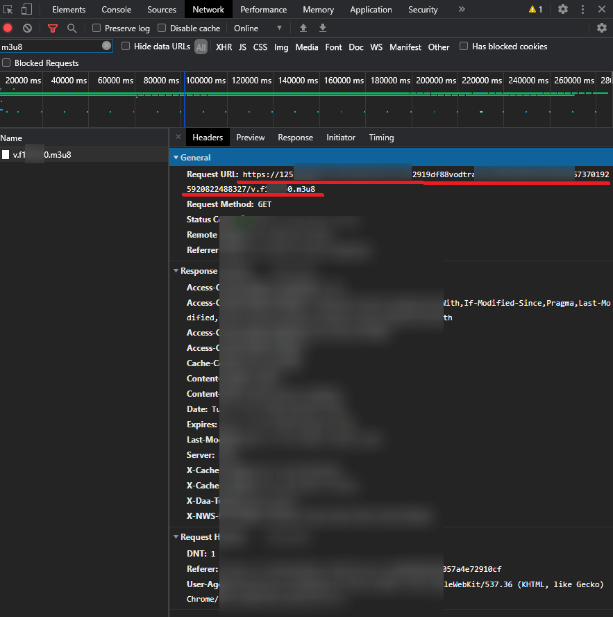Open the Online throttling dropdown
Image resolution: width=613 pixels, height=617 pixels.
pos(258,28)
